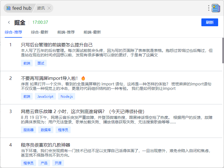
Task: Click the 前端 tag under article 2
Action: [x=27, y=97]
